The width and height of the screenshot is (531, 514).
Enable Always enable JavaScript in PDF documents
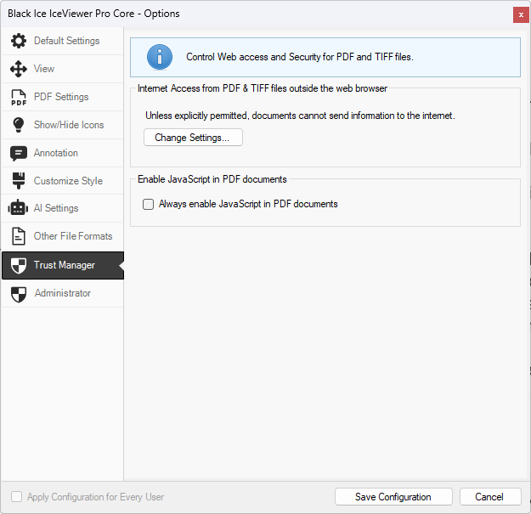pyautogui.click(x=148, y=204)
